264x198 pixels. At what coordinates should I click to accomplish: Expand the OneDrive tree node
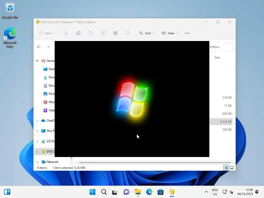click(x=37, y=121)
